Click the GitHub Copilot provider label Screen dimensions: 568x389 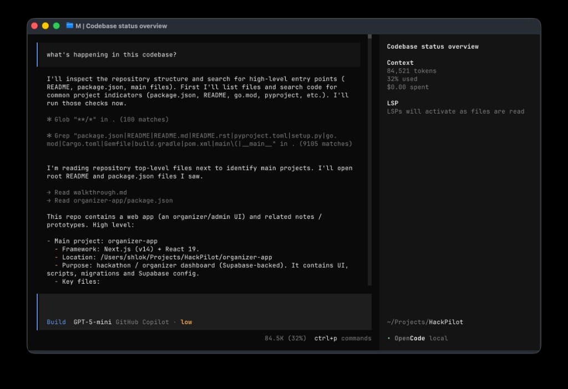pos(142,322)
